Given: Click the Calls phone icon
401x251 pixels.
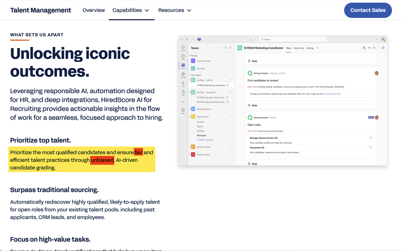Looking at the screenshot, I should (183, 84).
